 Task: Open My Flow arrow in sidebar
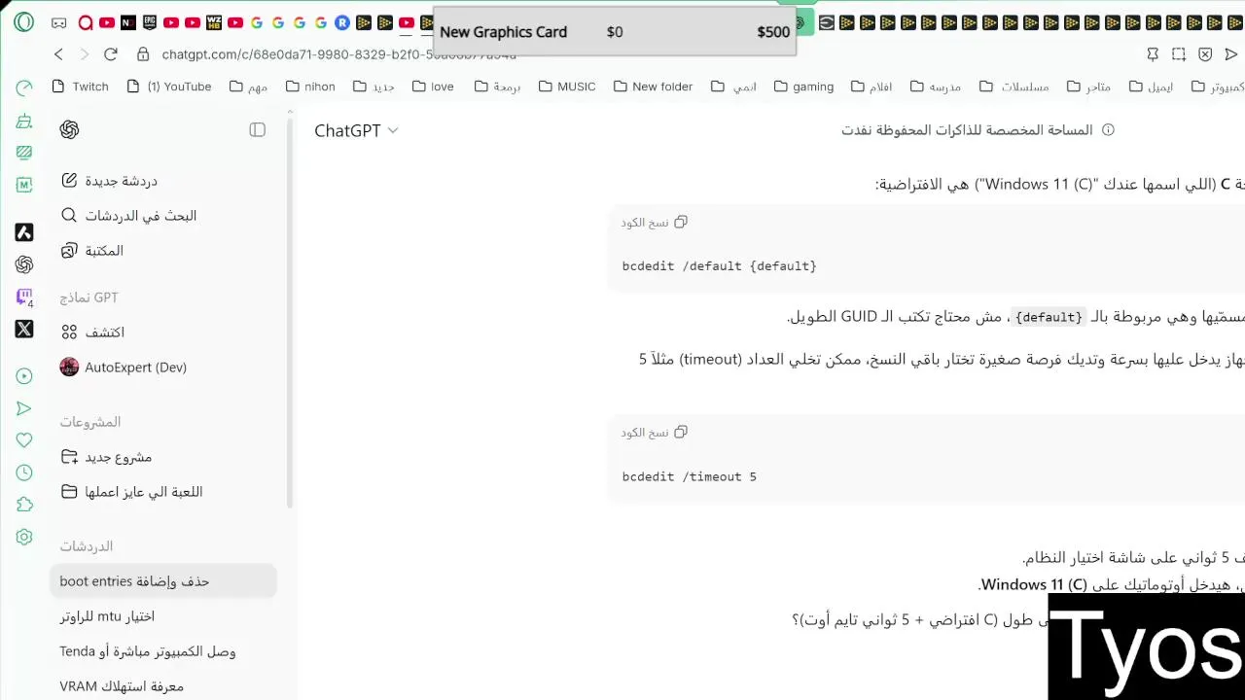[24, 408]
